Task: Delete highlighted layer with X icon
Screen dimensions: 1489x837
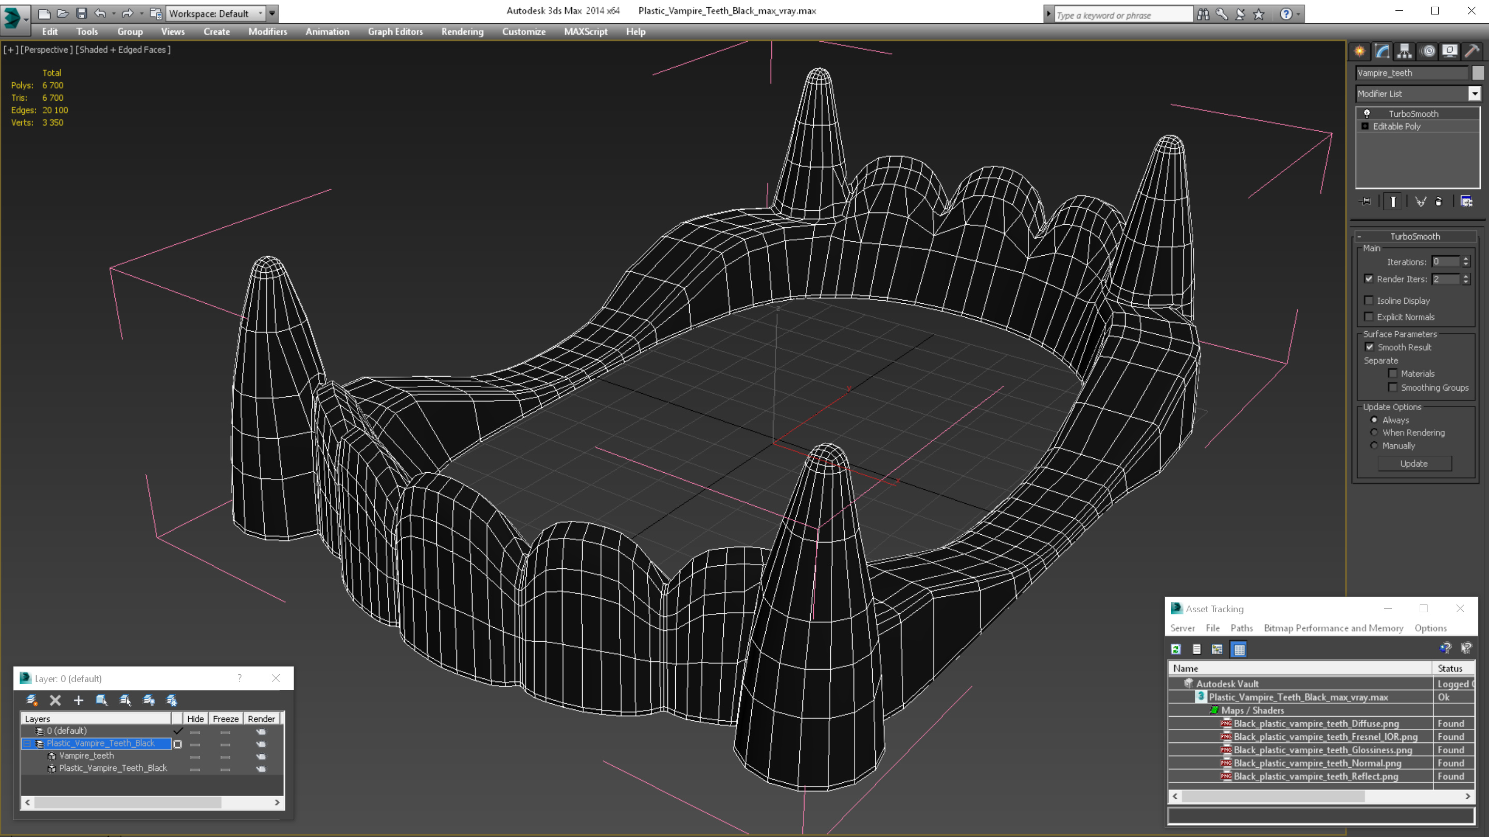Action: click(x=55, y=700)
